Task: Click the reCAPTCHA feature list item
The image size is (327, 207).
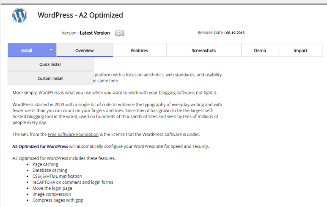Action: point(73,182)
